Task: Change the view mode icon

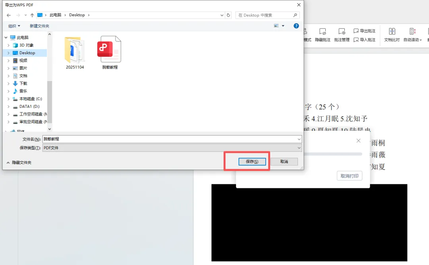Action: click(276, 26)
